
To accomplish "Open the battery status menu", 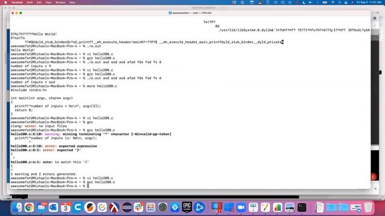I will pyautogui.click(x=325, y=2).
